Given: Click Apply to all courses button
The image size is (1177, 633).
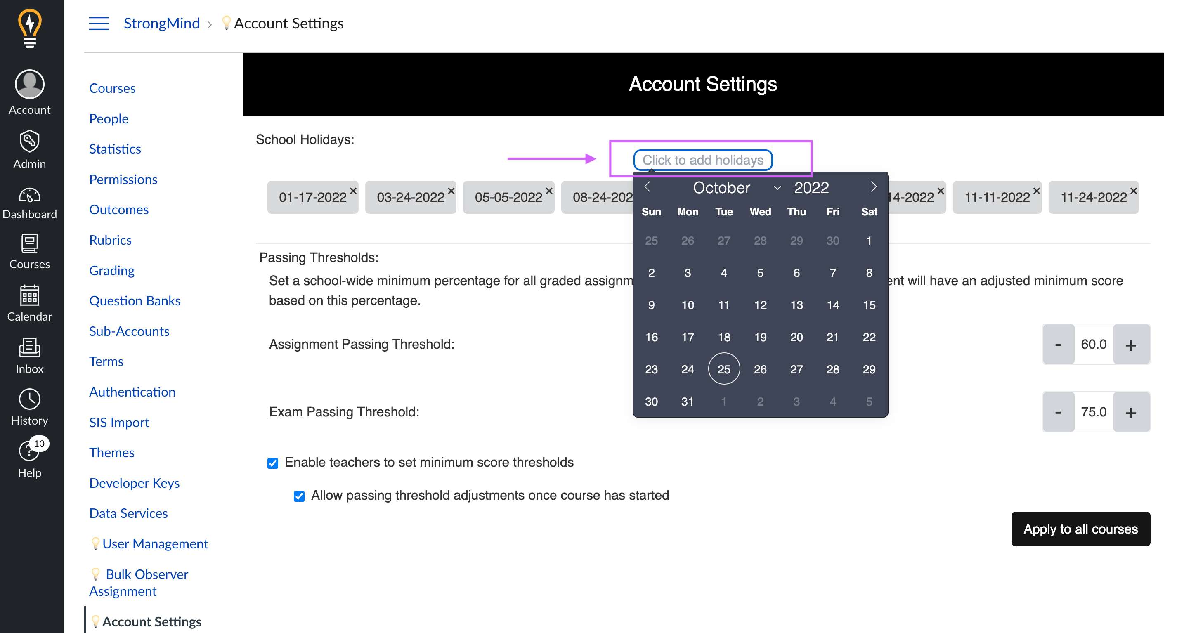Looking at the screenshot, I should pyautogui.click(x=1080, y=529).
